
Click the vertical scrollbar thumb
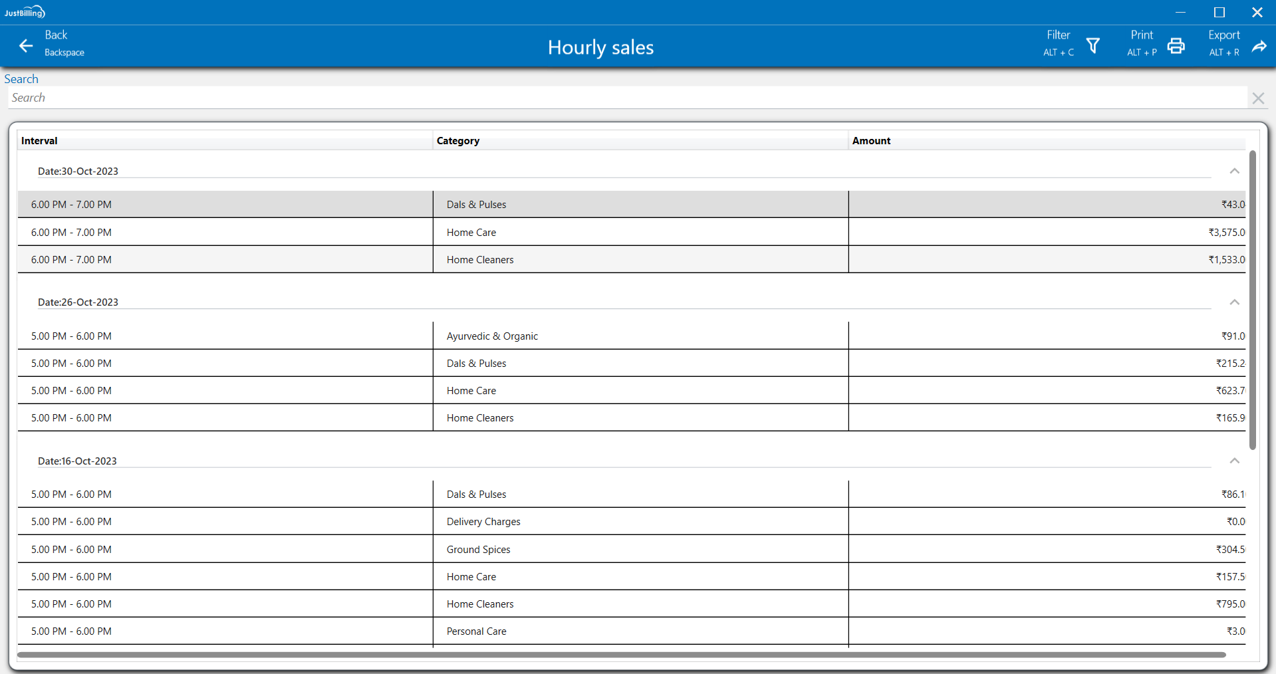[x=1252, y=299]
